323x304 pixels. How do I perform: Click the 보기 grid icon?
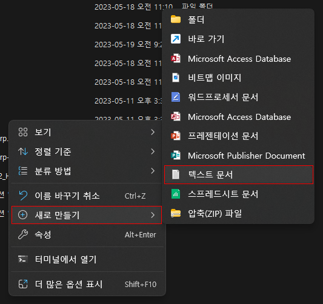tap(23, 132)
